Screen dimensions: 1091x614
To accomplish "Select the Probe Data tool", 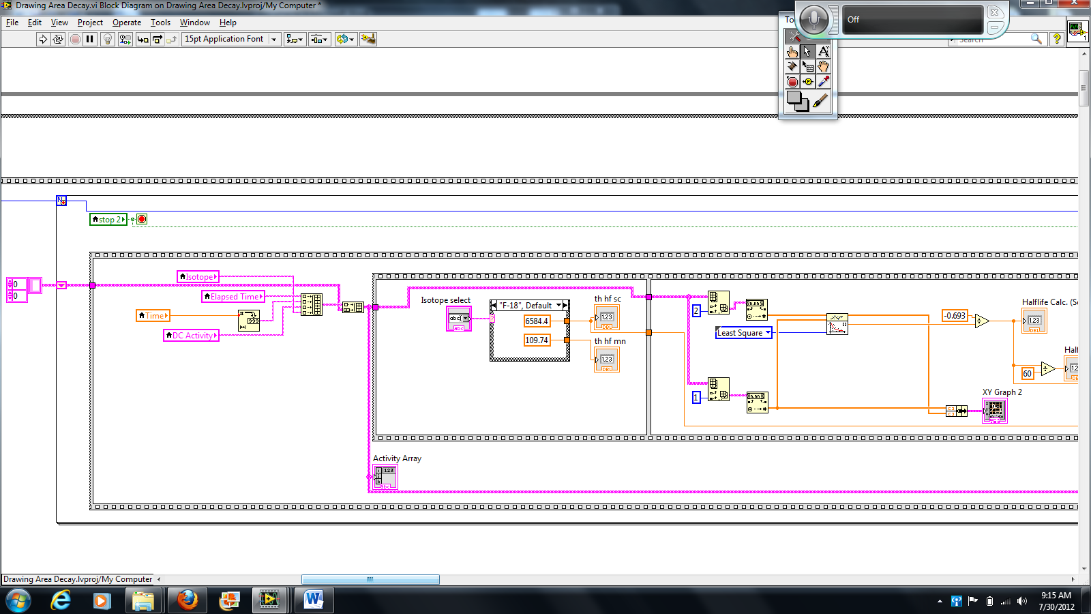I will tap(807, 82).
